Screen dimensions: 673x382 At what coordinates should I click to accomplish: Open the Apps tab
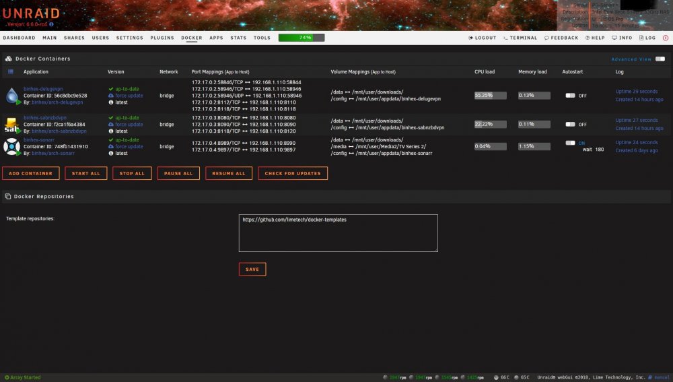pos(216,38)
